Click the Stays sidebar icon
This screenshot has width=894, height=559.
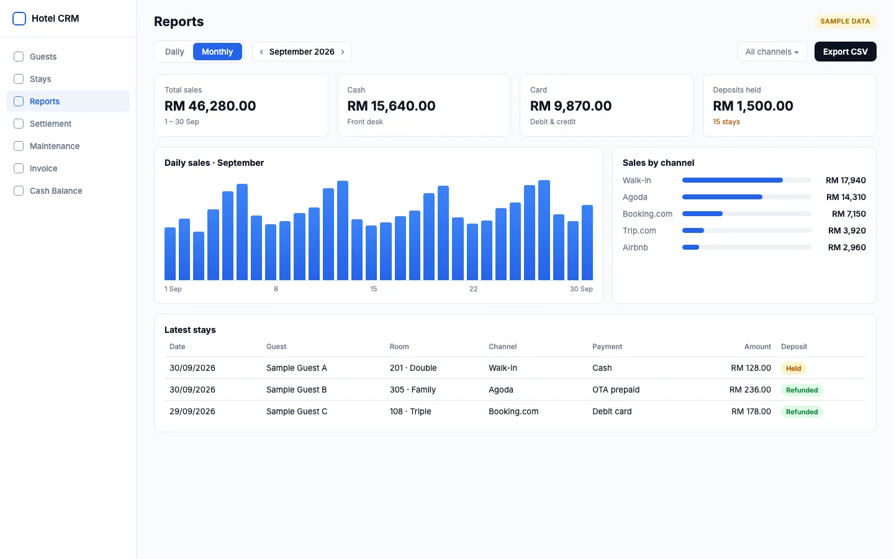coord(19,79)
